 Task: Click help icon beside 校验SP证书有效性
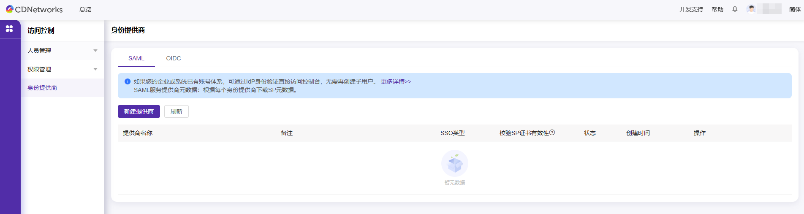(552, 133)
